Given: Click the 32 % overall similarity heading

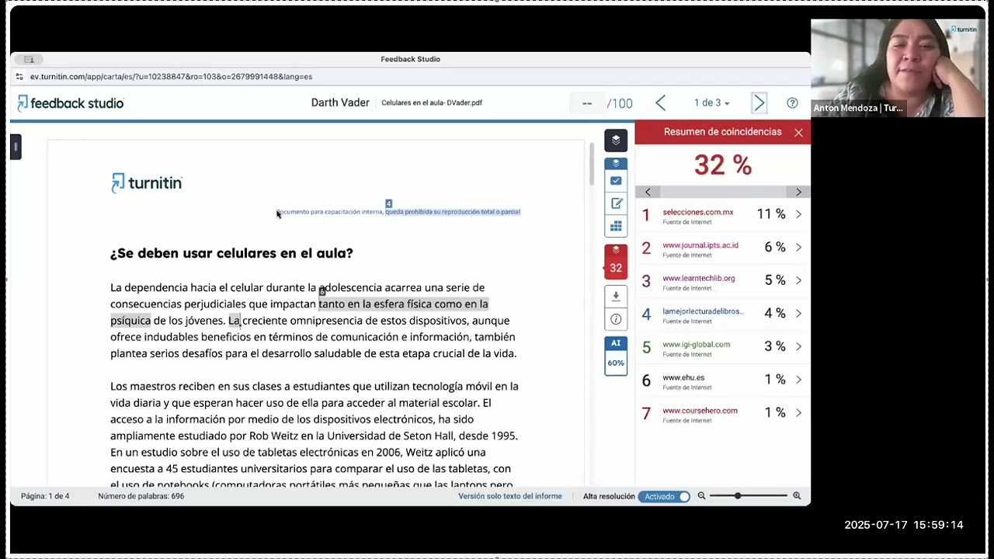Looking at the screenshot, I should (723, 165).
